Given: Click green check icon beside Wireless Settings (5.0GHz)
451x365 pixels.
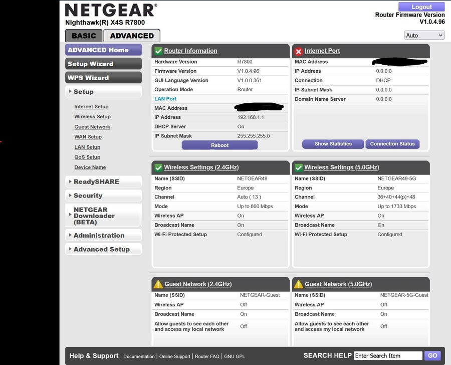Looking at the screenshot, I should click(x=299, y=167).
